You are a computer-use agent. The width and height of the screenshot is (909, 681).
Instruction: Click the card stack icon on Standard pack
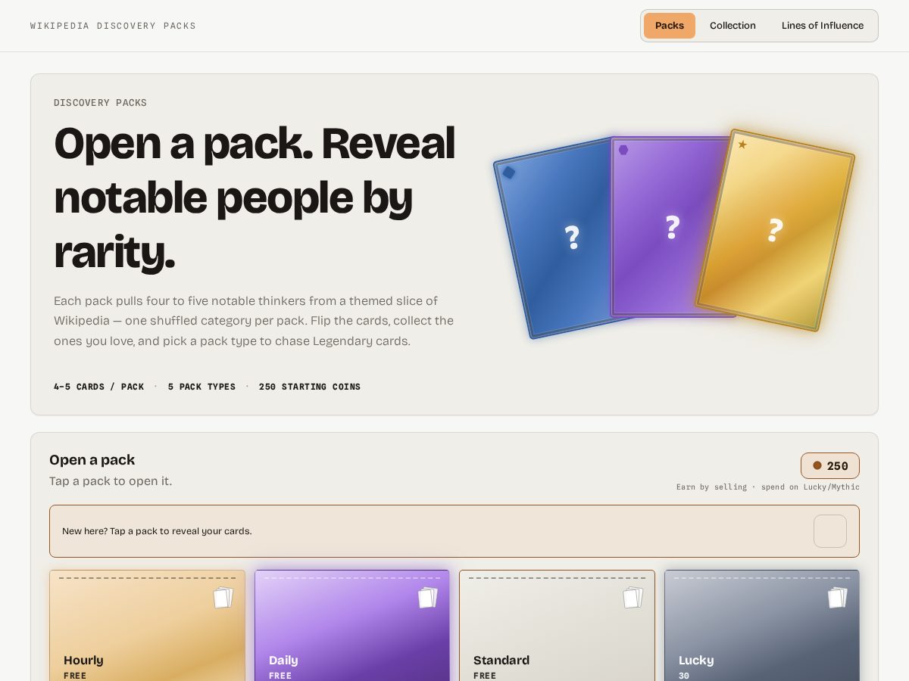[x=633, y=598]
